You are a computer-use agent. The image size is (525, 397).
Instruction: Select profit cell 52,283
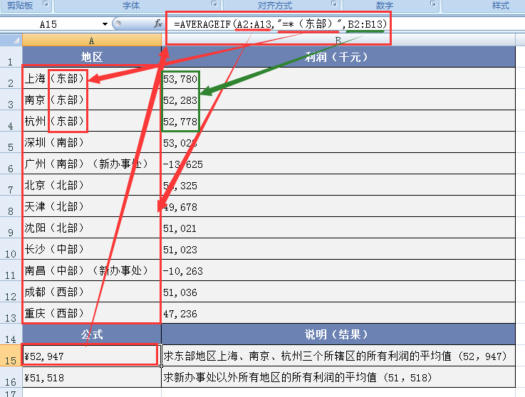pyautogui.click(x=338, y=100)
